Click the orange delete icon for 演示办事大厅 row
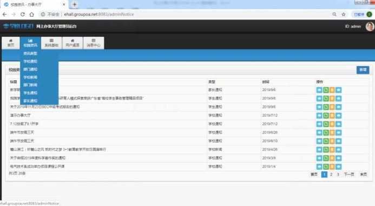This screenshot has height=206, width=375. click(x=332, y=115)
